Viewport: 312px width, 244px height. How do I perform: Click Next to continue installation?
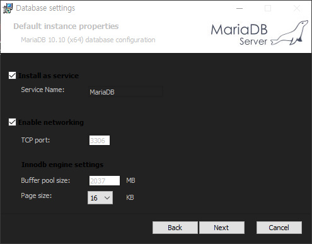point(221,228)
